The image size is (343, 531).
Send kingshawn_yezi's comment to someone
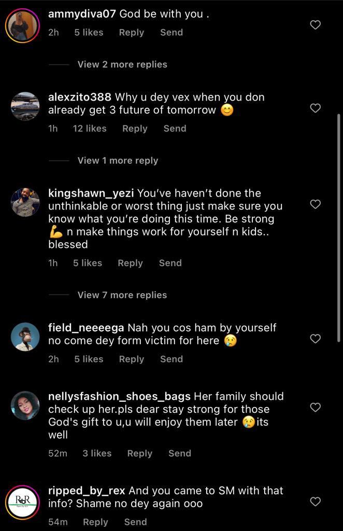[170, 263]
